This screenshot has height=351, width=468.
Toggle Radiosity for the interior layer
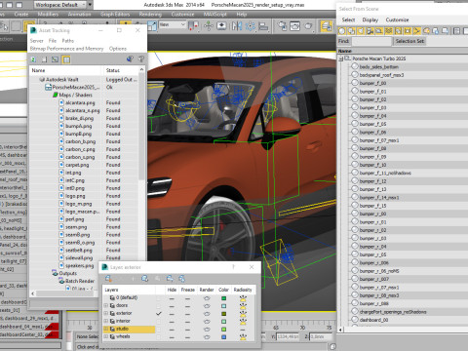pyautogui.click(x=243, y=322)
